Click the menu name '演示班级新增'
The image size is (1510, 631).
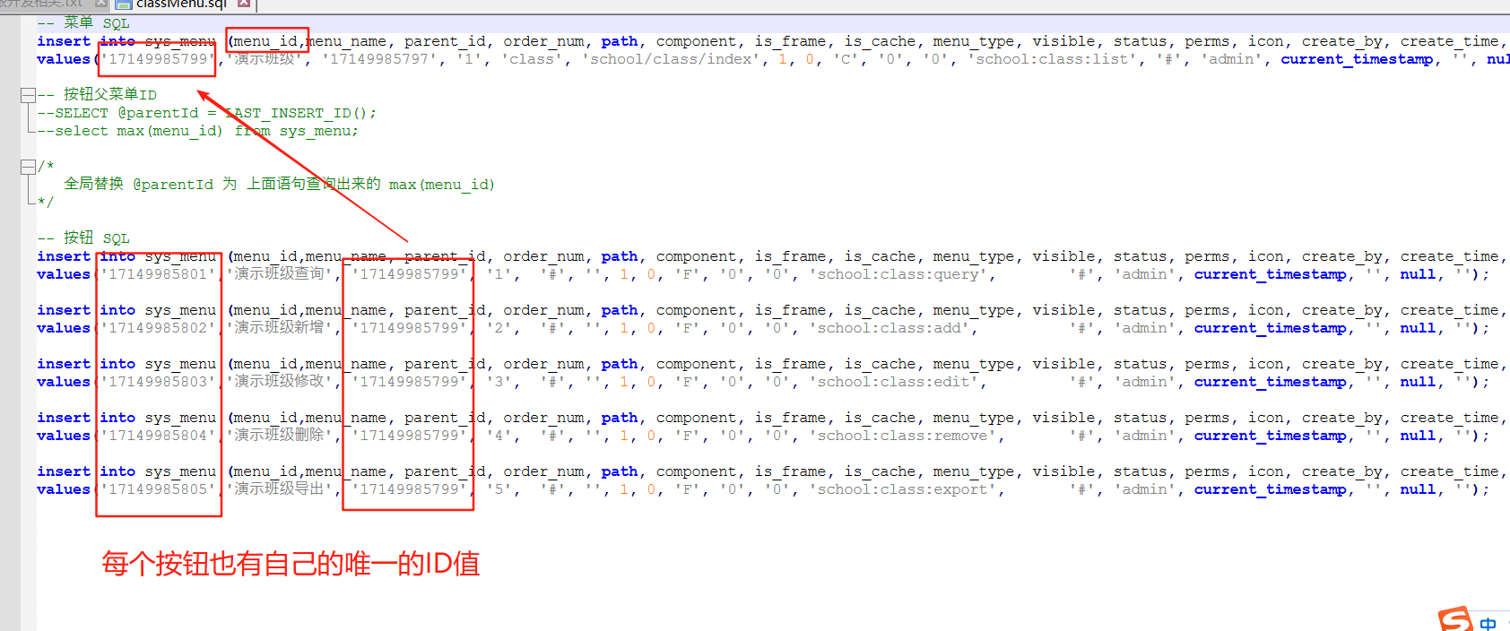[x=279, y=328]
